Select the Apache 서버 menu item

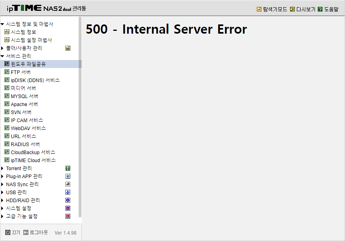21,104
